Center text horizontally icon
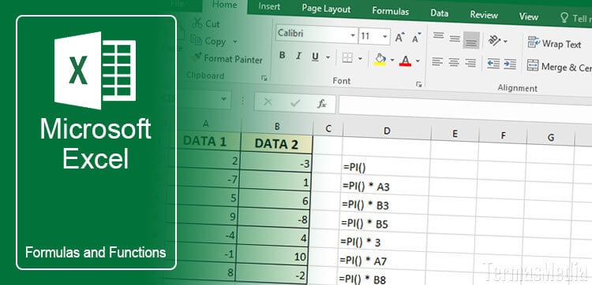 click(454, 61)
